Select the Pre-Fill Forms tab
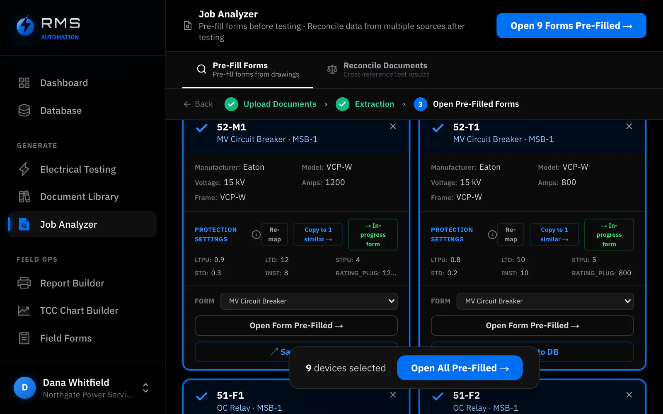663x414 pixels. pos(248,70)
